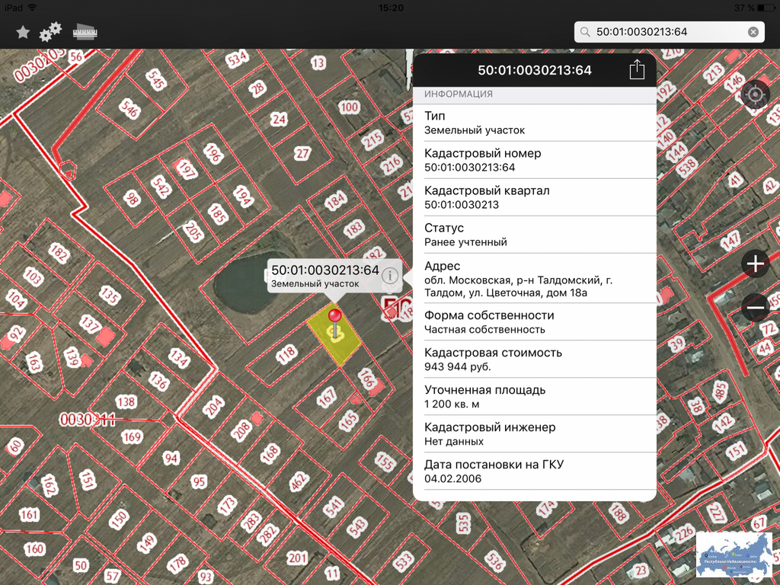This screenshot has width=780, height=585.
Task: Share the parcel info via share icon
Action: [637, 69]
